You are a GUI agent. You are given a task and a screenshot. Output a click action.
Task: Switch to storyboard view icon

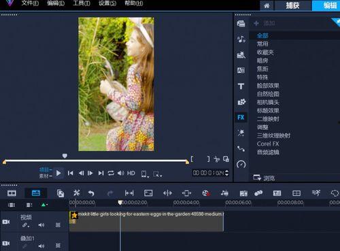click(12, 193)
